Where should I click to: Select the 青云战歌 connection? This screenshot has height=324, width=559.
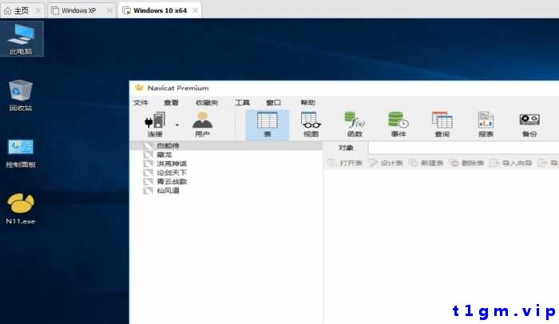[172, 181]
